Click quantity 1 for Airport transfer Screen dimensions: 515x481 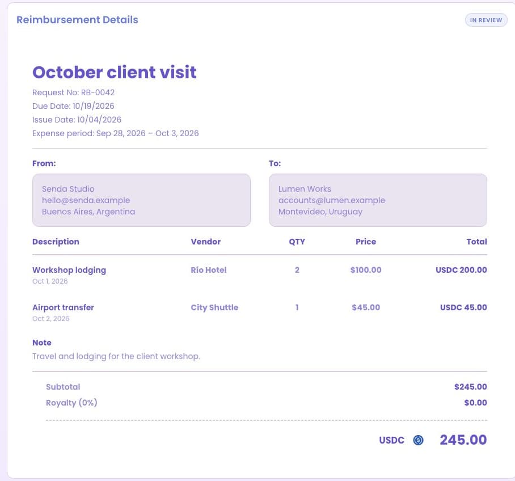[x=297, y=307]
